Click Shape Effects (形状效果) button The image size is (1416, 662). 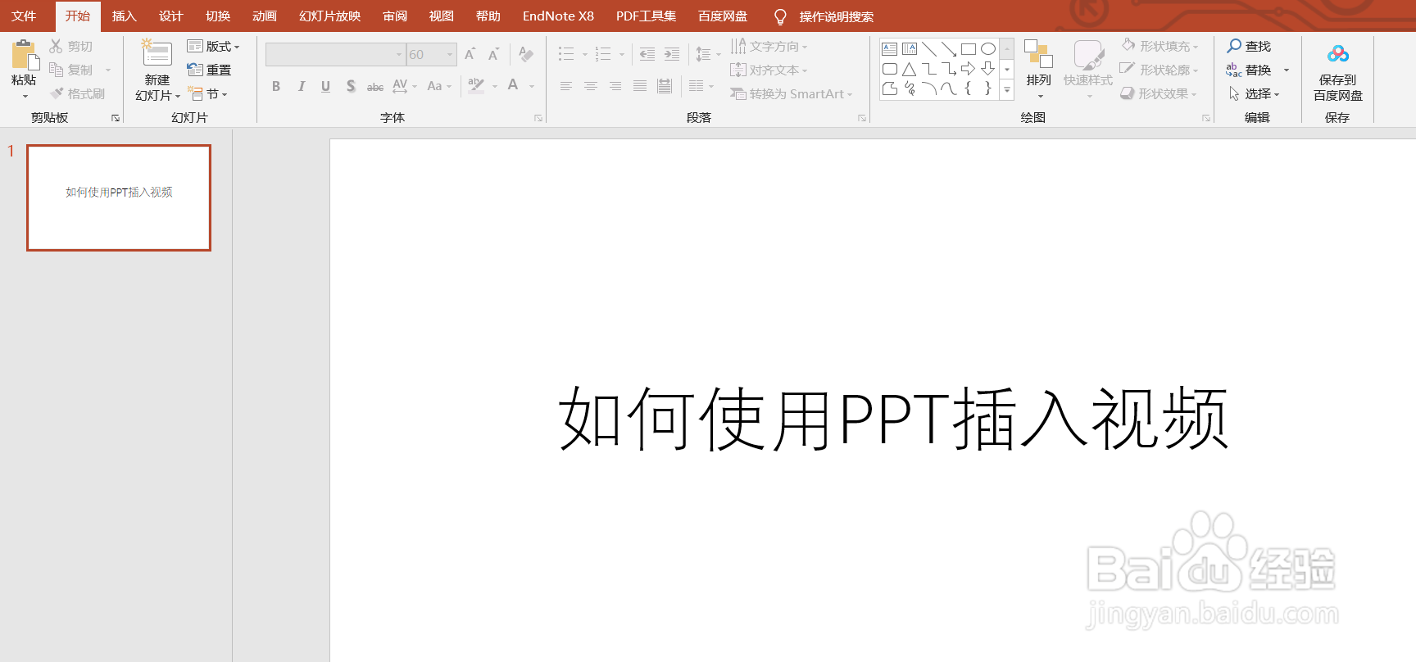1159,93
